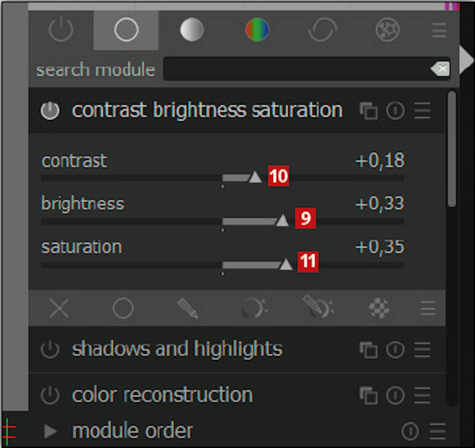Select the drawn mask pencil icon
The image size is (475, 448).
tap(188, 308)
